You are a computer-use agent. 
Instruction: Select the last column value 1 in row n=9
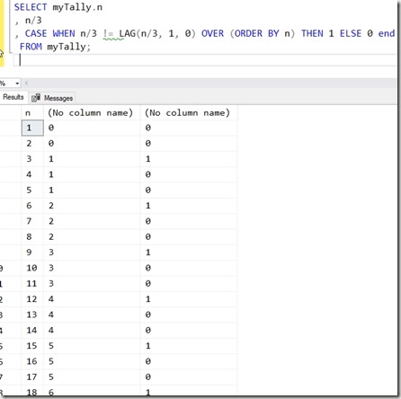(189, 253)
